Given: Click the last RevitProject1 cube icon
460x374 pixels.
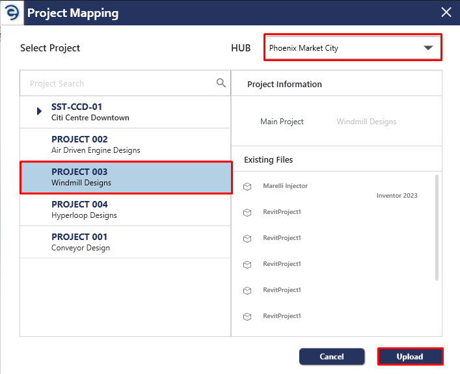Looking at the screenshot, I should 247,317.
